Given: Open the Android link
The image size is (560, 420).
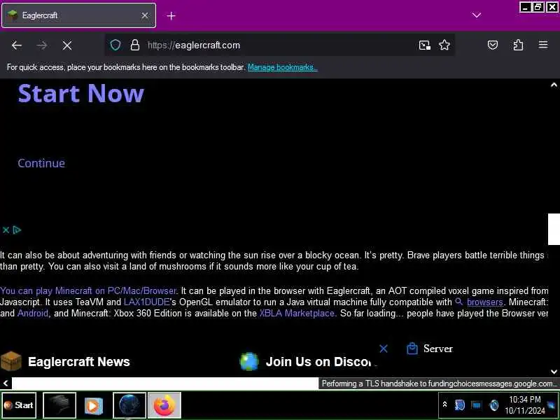Looking at the screenshot, I should (32, 314).
